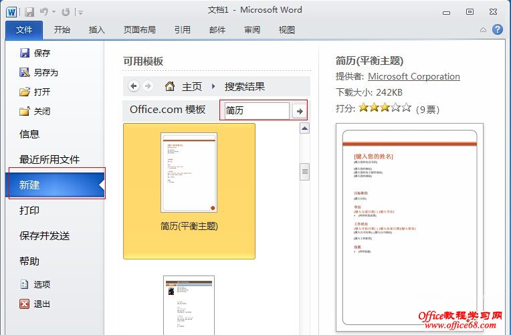Screen dimensions: 511x335
Task: Select 最近所用文件 in the backstage menu
Action: (49, 159)
